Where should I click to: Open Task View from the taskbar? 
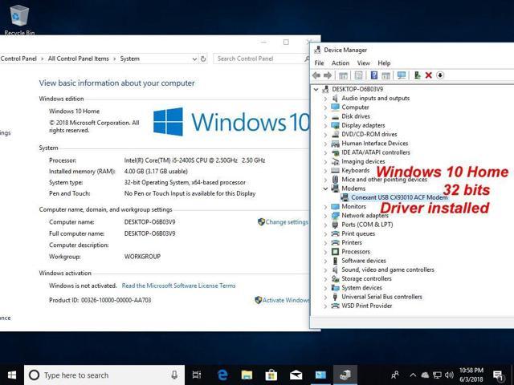coord(198,375)
